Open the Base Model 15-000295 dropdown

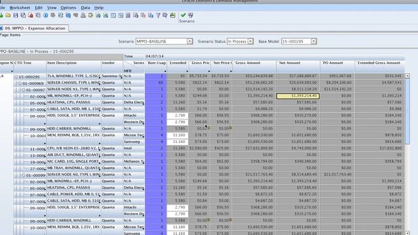click(x=313, y=41)
